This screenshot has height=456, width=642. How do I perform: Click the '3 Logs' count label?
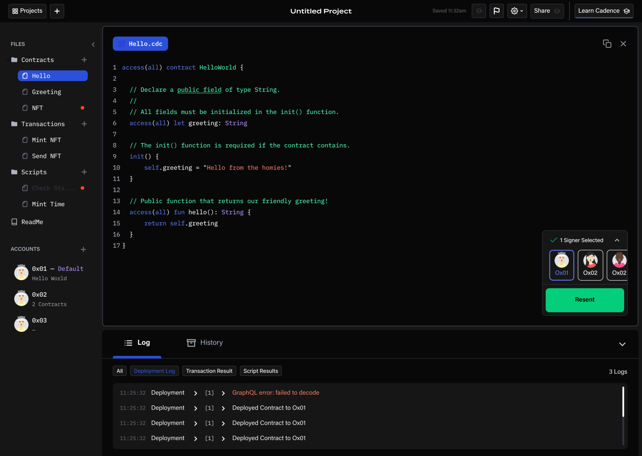[618, 372]
